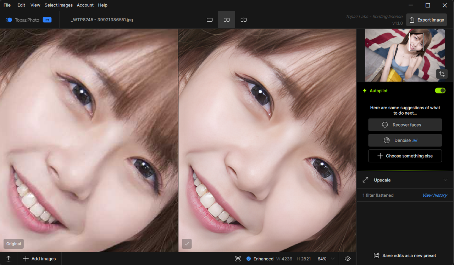Click the export arrow icon at bottom left
Image resolution: width=454 pixels, height=265 pixels.
[8, 259]
